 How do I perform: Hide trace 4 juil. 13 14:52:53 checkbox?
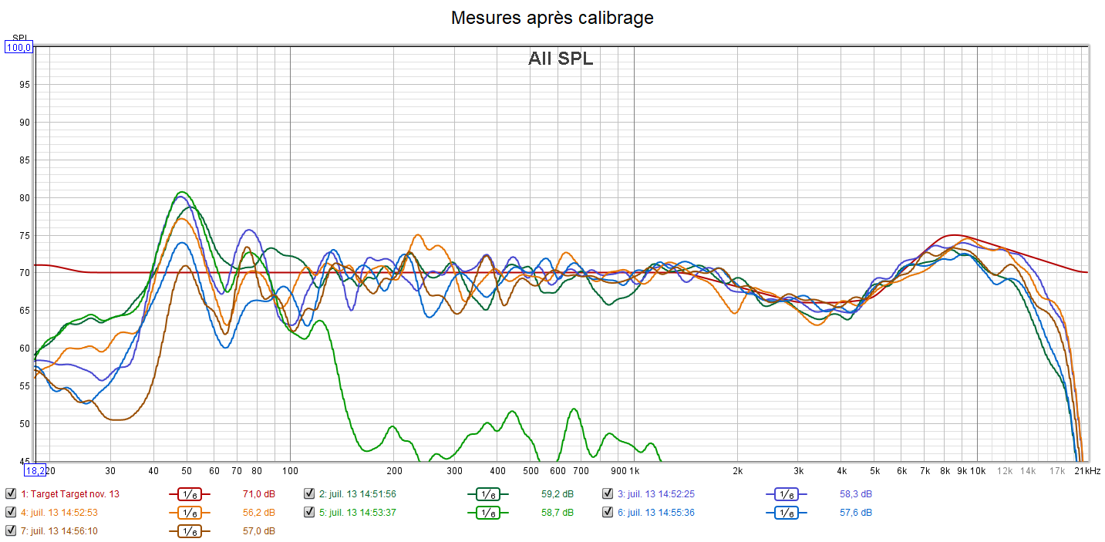[x=11, y=513]
